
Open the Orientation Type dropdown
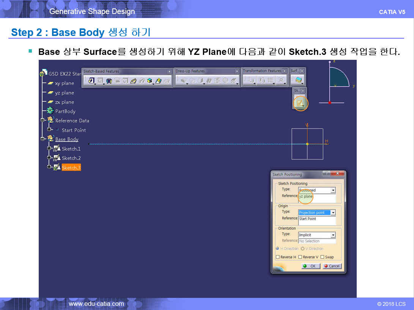click(x=333, y=235)
